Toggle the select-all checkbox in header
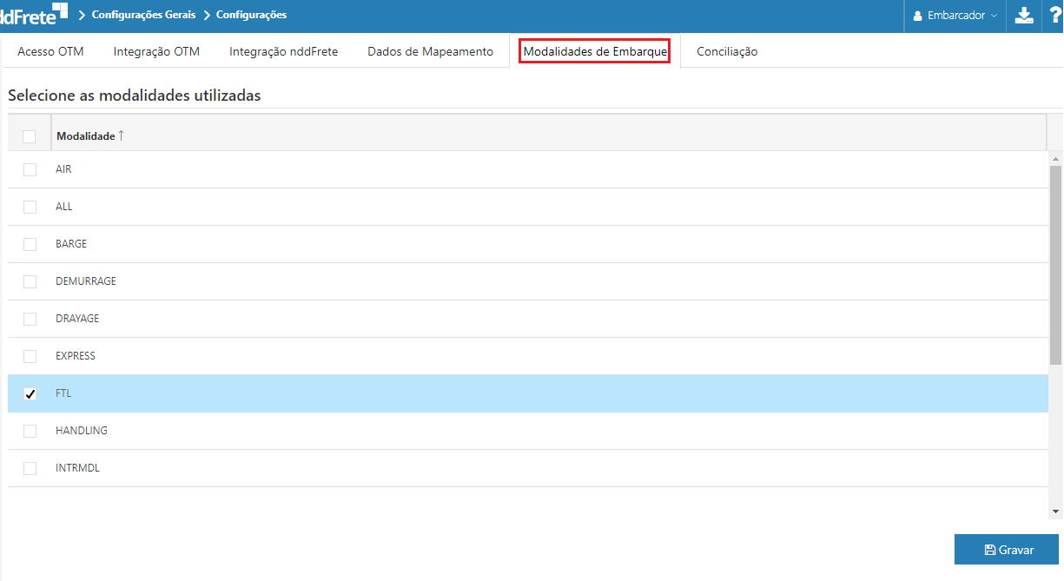This screenshot has width=1064, height=581. pos(30,136)
